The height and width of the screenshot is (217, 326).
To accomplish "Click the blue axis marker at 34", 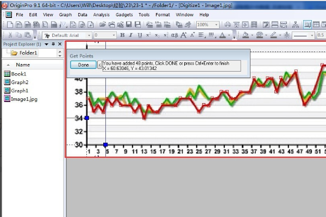I will pos(87,118).
